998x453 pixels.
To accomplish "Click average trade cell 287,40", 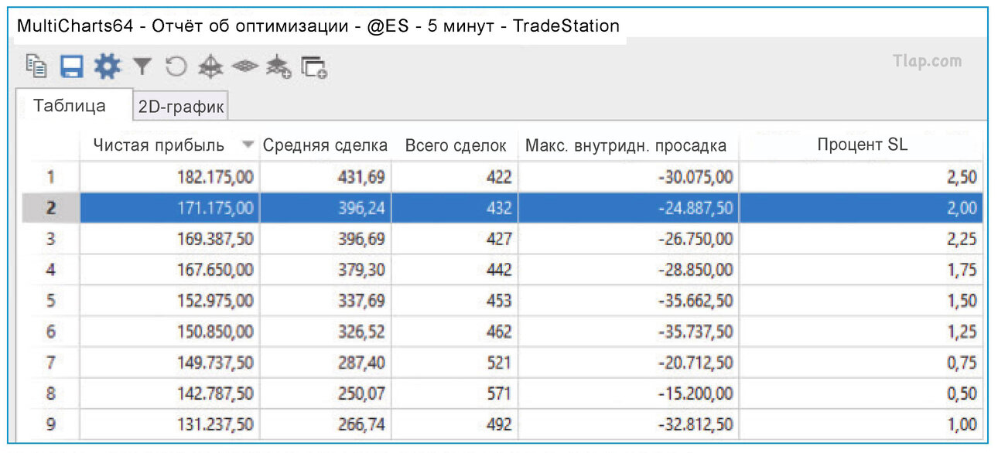I will click(x=326, y=363).
